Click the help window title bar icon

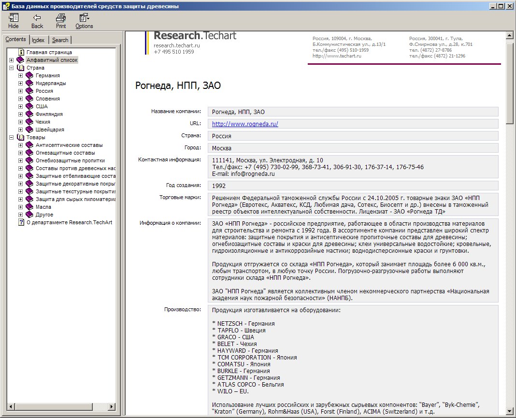(x=6, y=6)
